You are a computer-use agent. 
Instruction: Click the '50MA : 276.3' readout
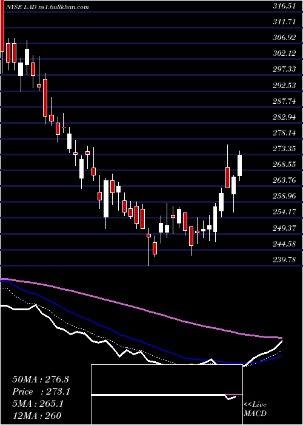point(41,379)
